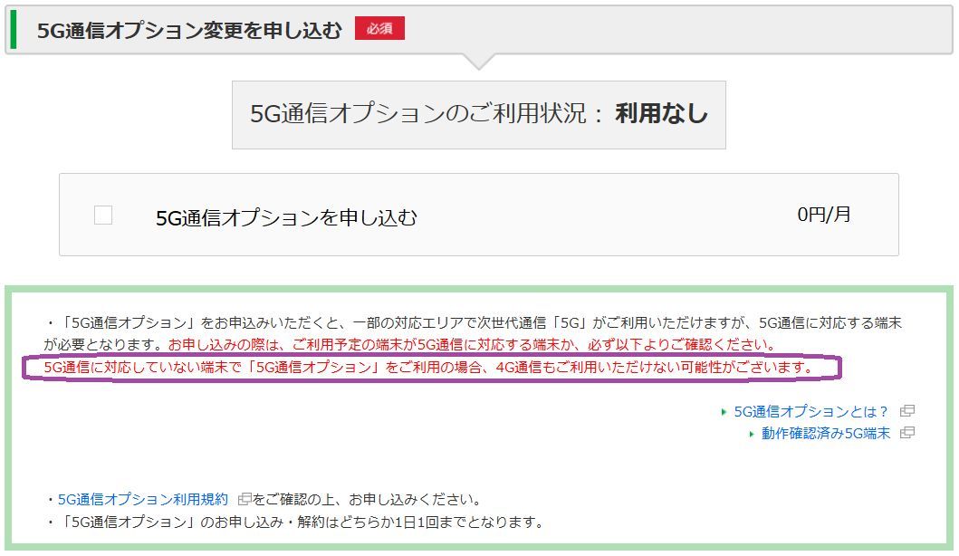Select the 5G通信オプション変更を申し込む header title

(x=189, y=30)
